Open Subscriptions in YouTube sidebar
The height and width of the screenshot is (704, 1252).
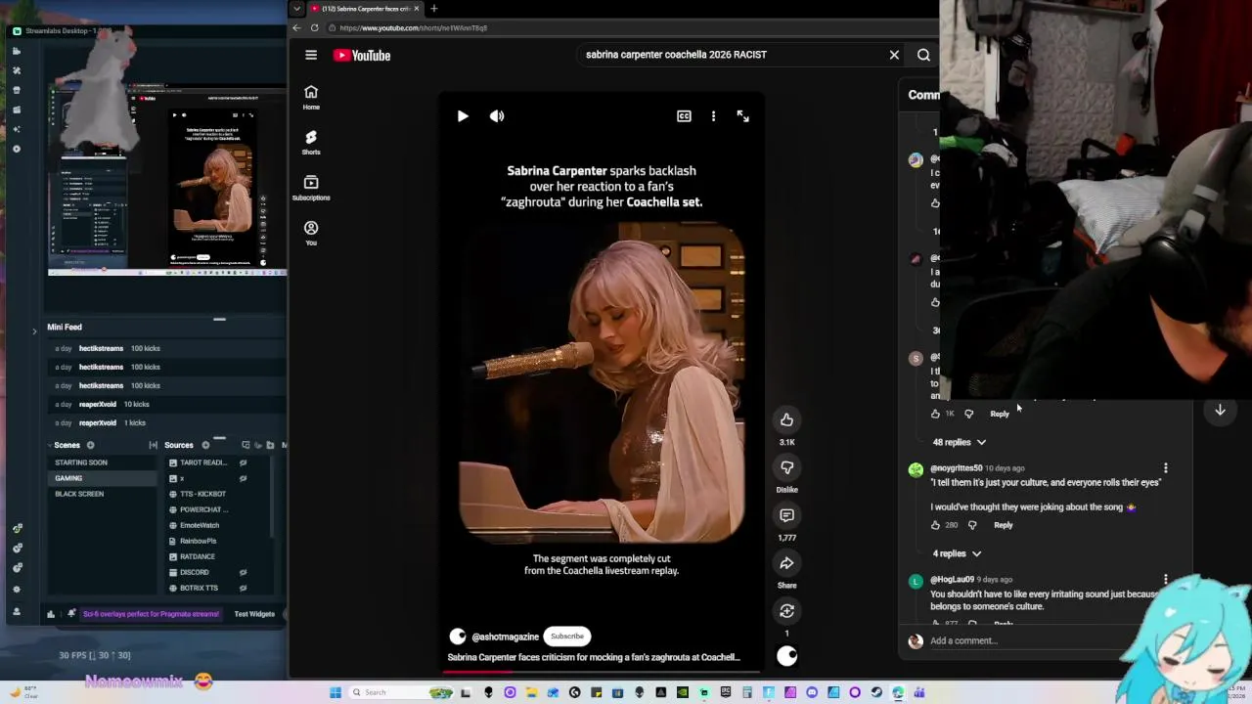coord(311,188)
